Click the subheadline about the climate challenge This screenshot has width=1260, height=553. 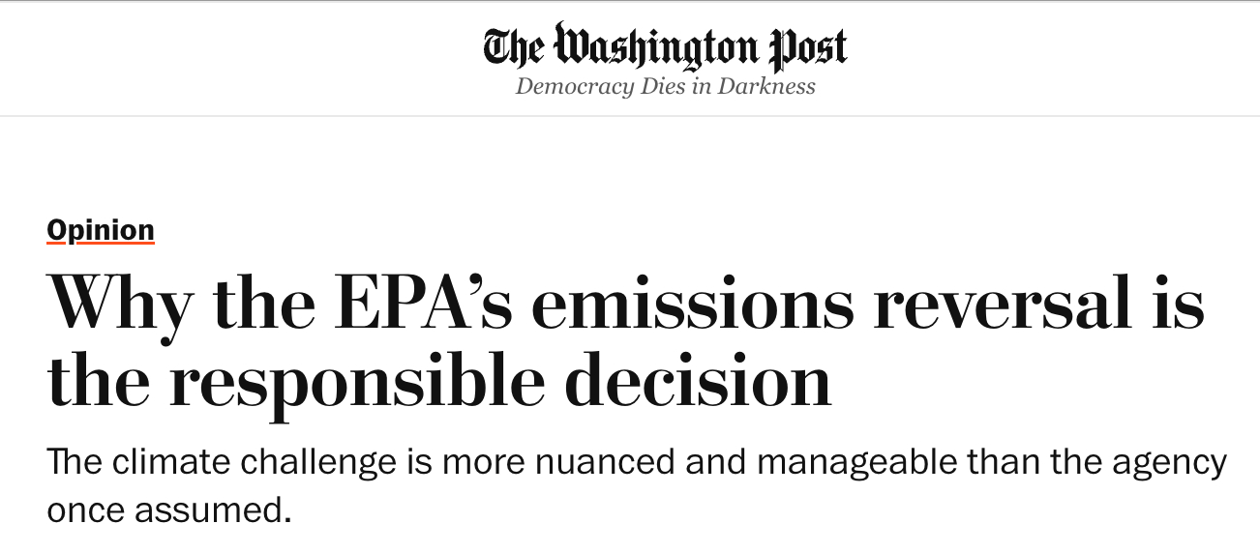tap(636, 485)
